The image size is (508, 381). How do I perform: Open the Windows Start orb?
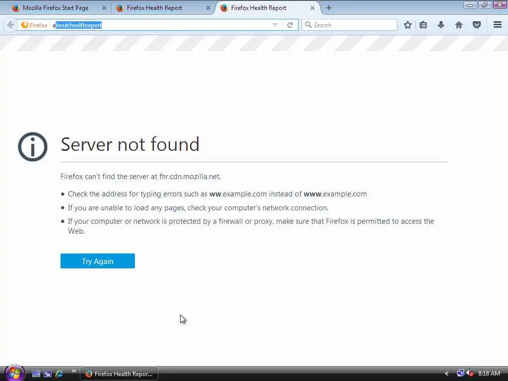click(14, 373)
